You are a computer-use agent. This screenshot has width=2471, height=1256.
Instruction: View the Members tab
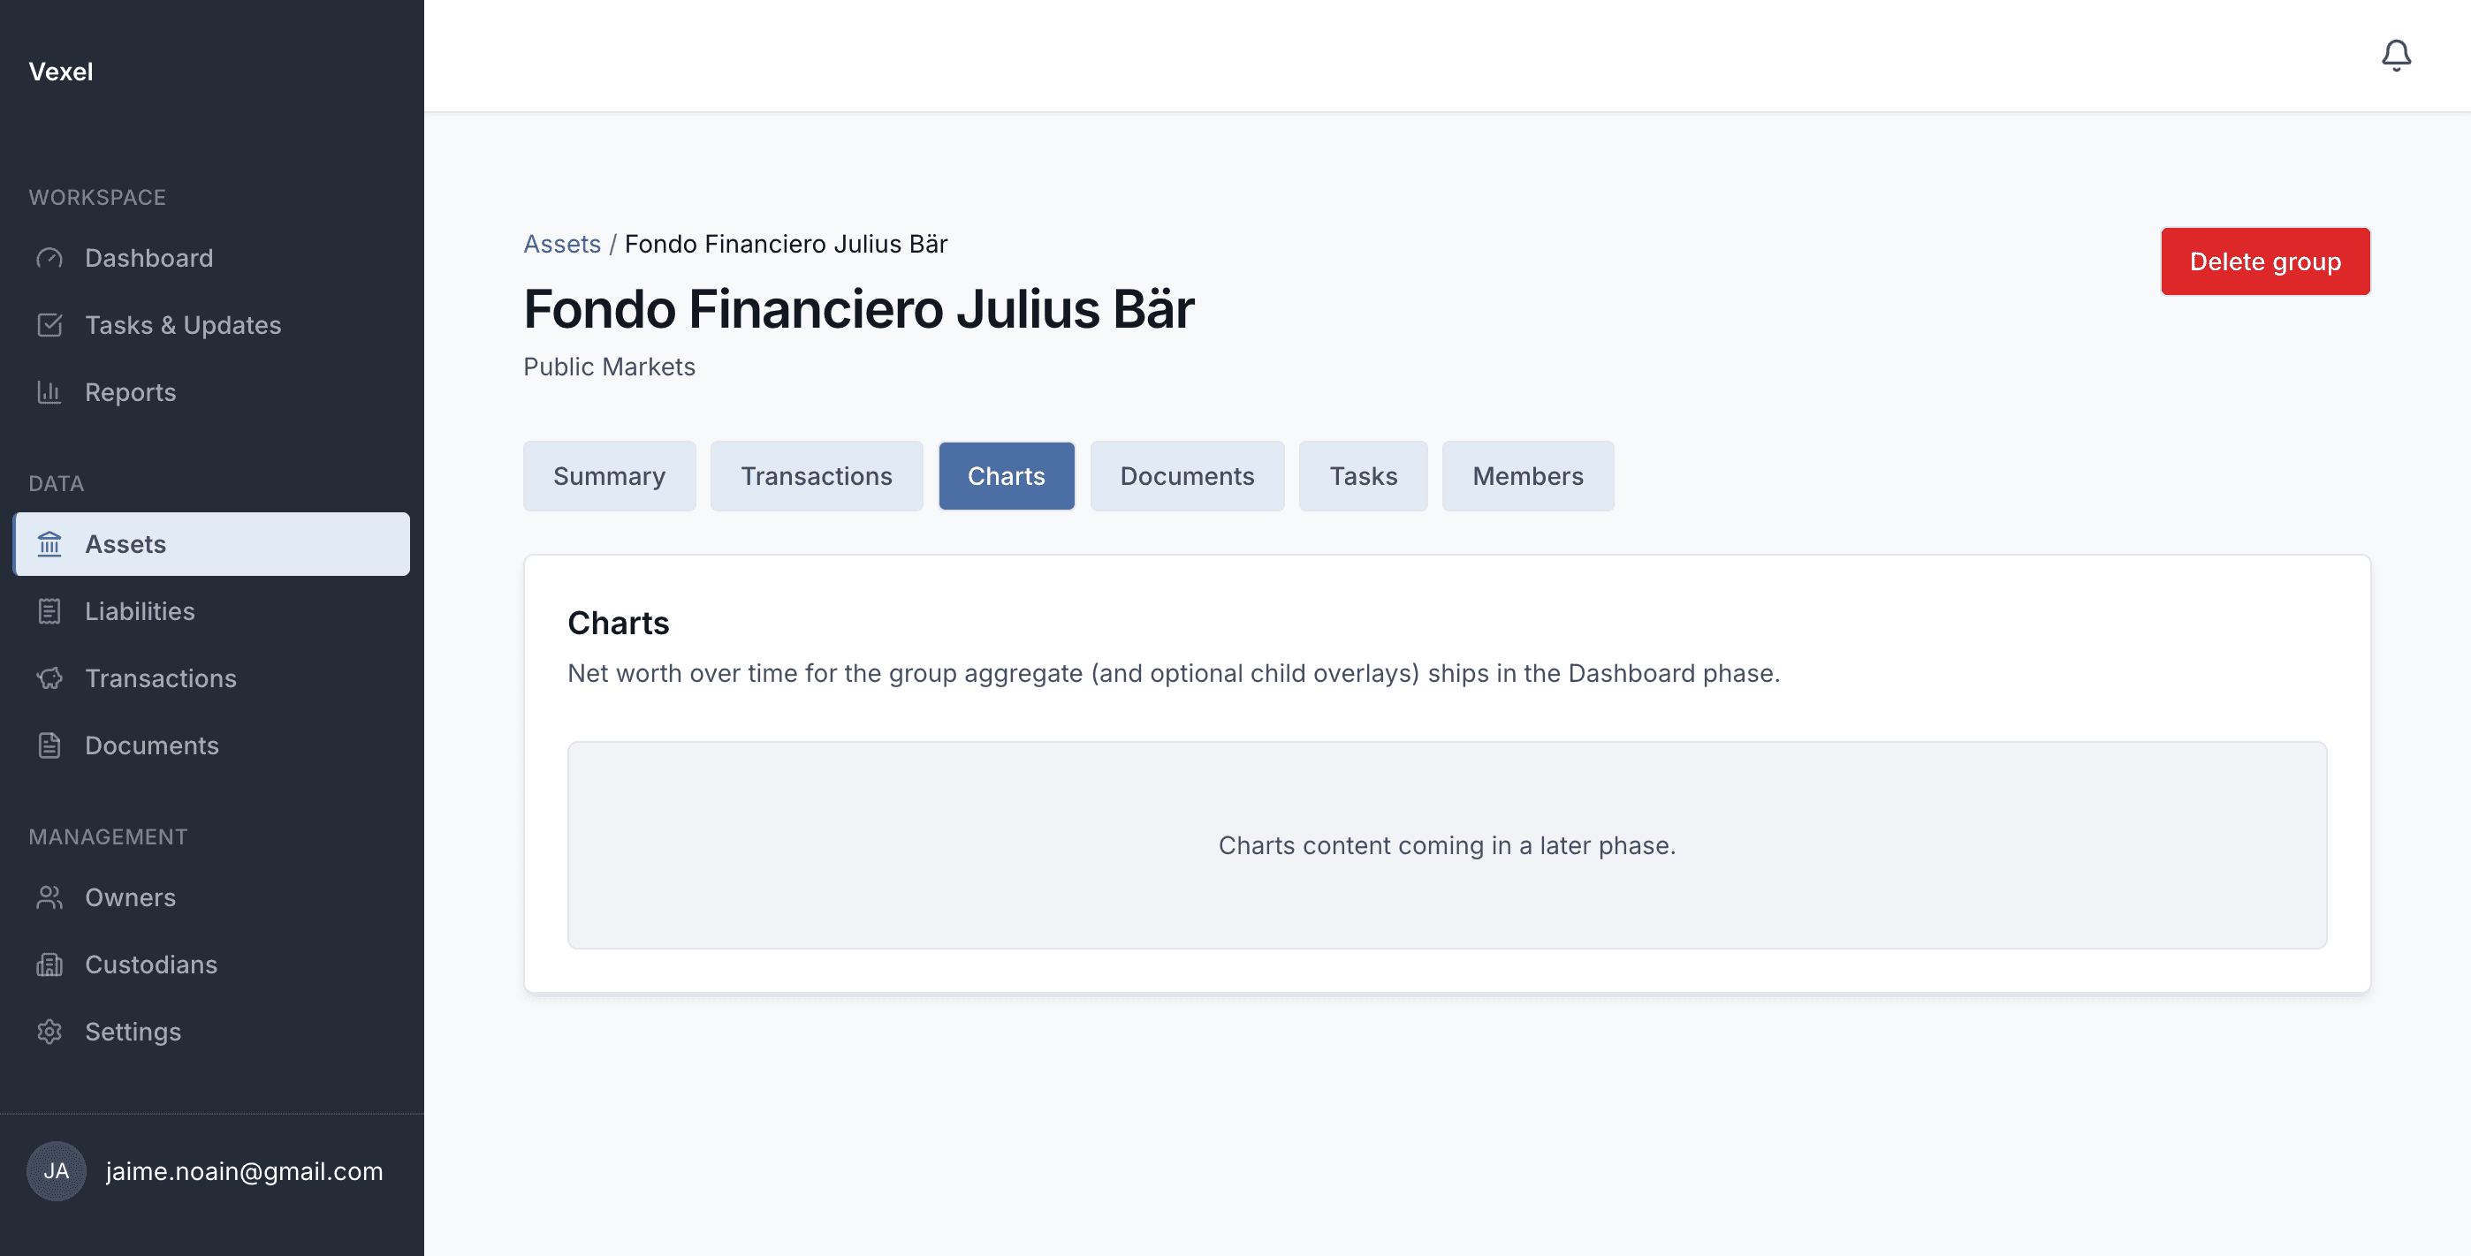[1527, 475]
